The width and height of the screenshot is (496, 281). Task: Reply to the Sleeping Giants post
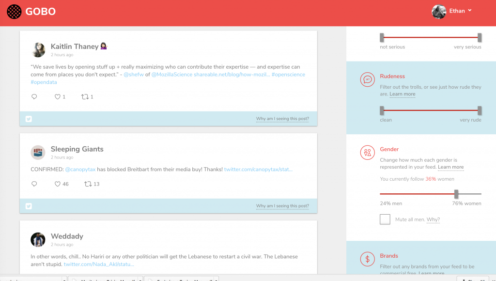click(x=34, y=184)
